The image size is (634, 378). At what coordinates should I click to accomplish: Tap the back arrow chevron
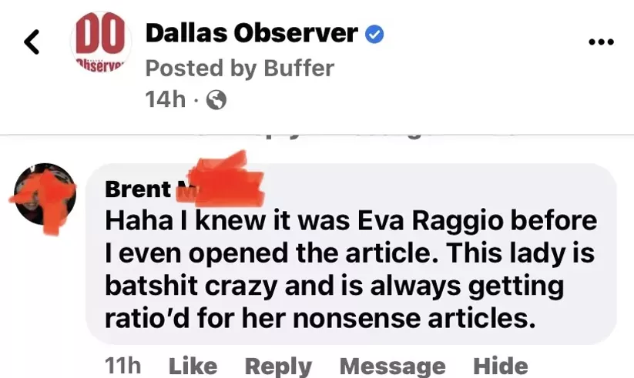tap(32, 42)
